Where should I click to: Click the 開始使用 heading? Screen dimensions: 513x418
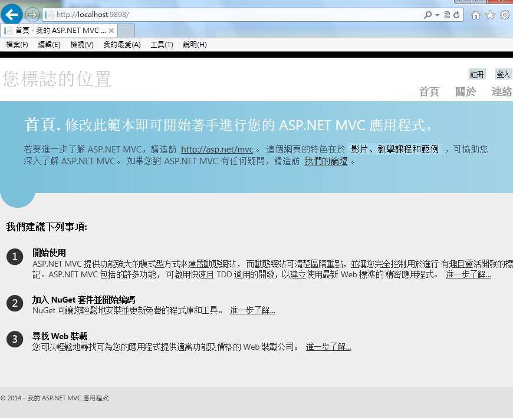click(x=49, y=253)
